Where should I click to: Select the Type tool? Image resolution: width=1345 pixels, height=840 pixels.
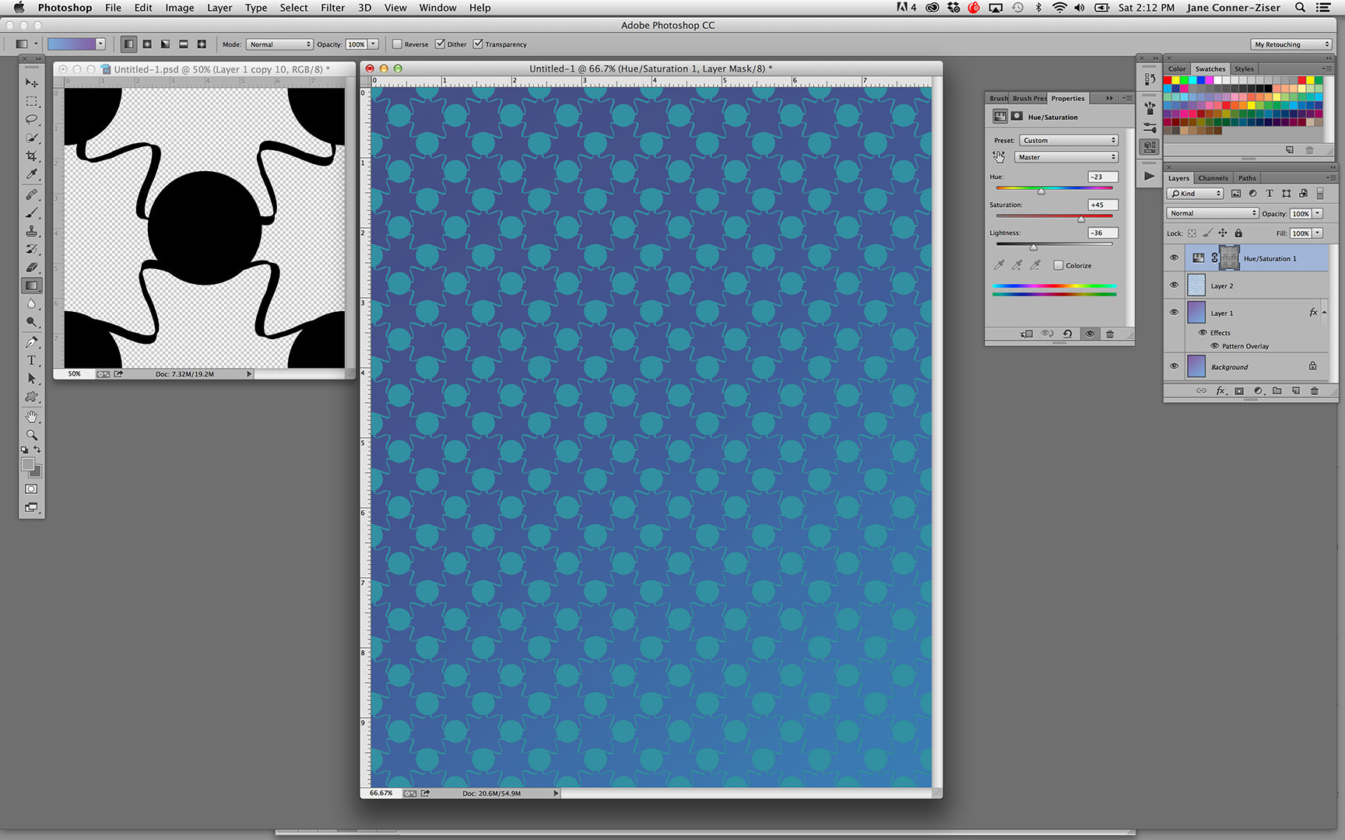(x=31, y=361)
